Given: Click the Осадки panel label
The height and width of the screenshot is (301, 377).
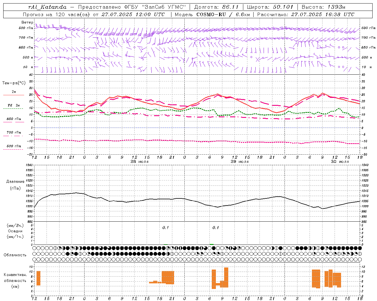Looking at the screenshot, I should [15, 231].
